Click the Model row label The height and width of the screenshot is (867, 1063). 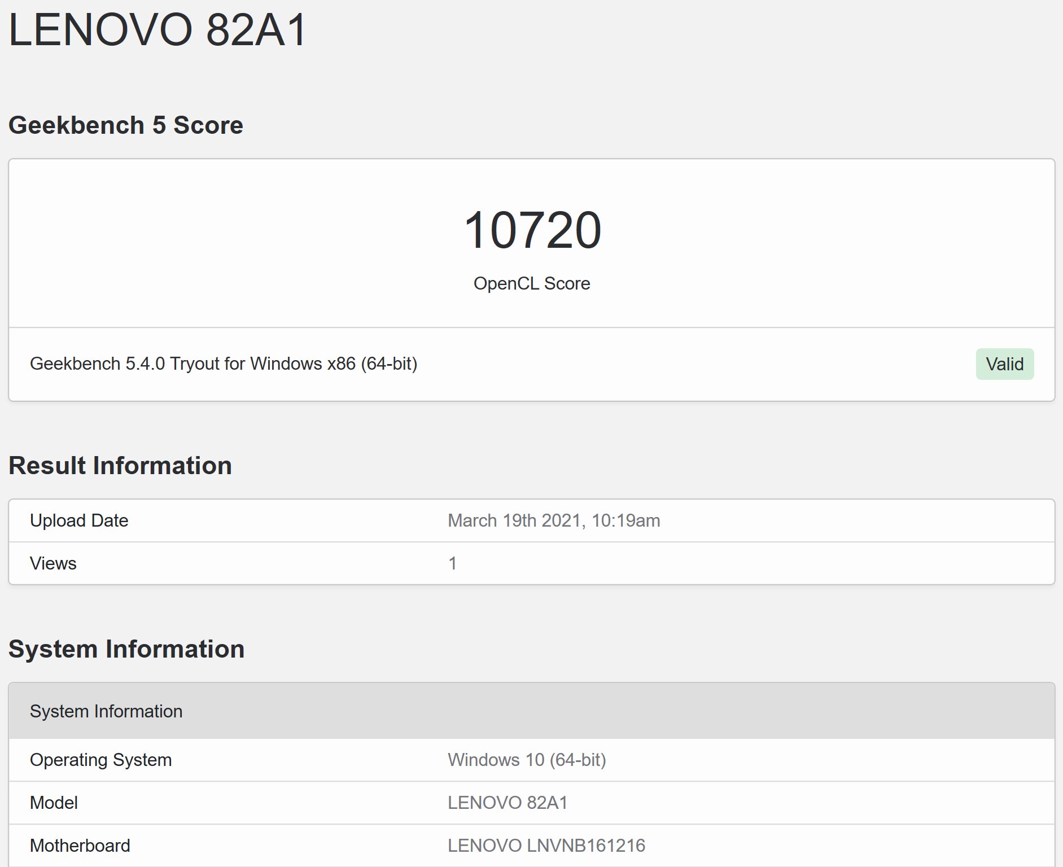pyautogui.click(x=54, y=803)
